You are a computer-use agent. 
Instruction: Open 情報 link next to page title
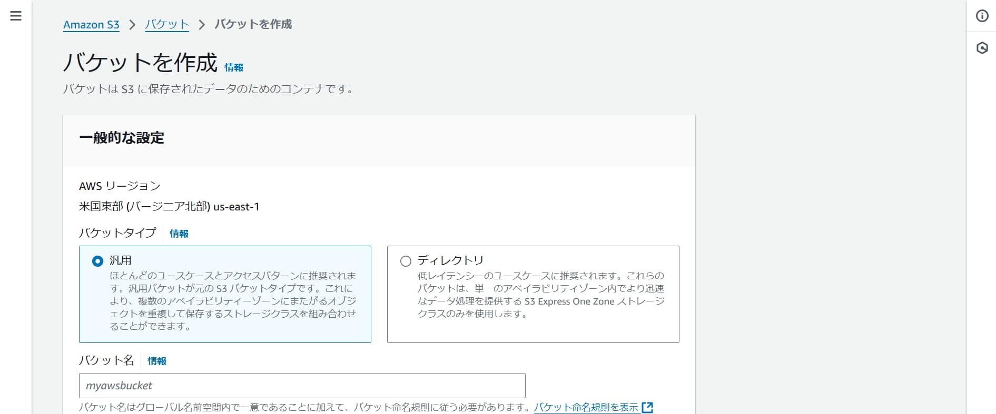[x=234, y=67]
